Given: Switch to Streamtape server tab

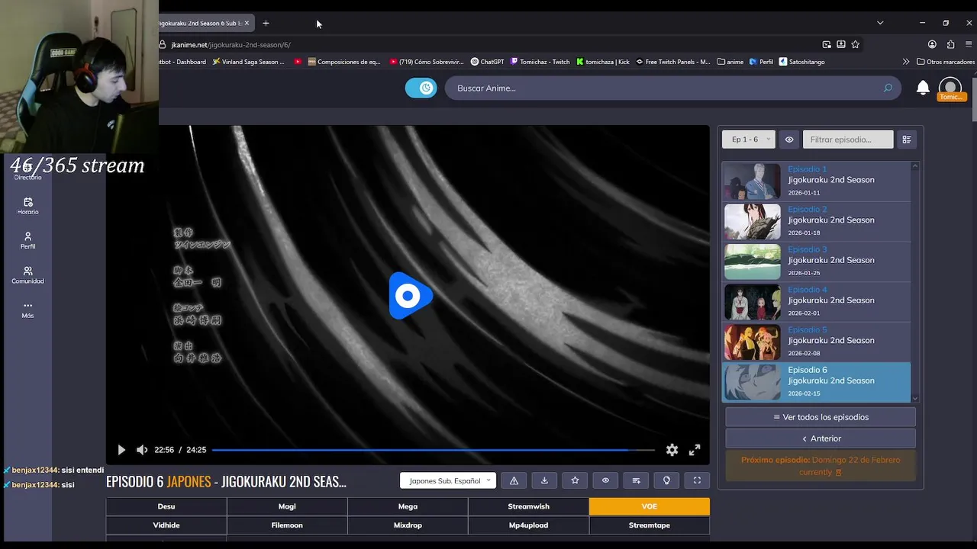Looking at the screenshot, I should 650,525.
